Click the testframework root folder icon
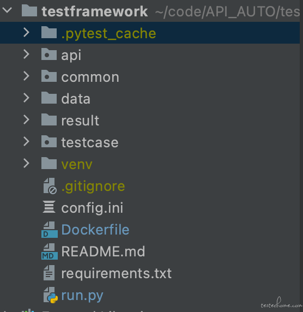 pos(29,10)
